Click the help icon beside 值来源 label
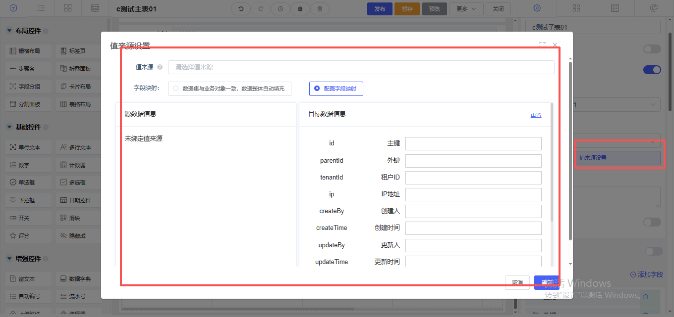 160,67
